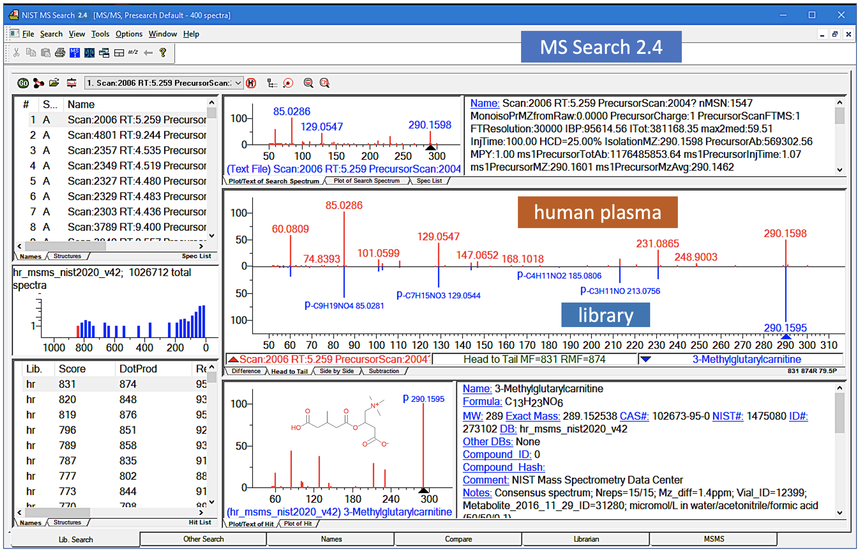Click down arrow of spectrum names list scrollbar
Screen dimensions: 860x552
tap(212, 236)
